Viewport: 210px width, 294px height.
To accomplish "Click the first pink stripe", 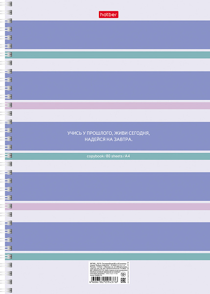I will point(107,106).
